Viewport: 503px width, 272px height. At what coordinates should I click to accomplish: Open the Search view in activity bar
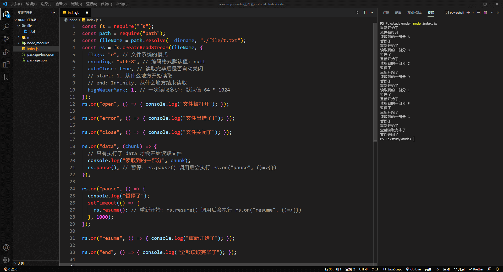click(x=6, y=26)
